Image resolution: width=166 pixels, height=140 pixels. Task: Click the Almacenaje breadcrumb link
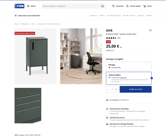tap(24, 24)
